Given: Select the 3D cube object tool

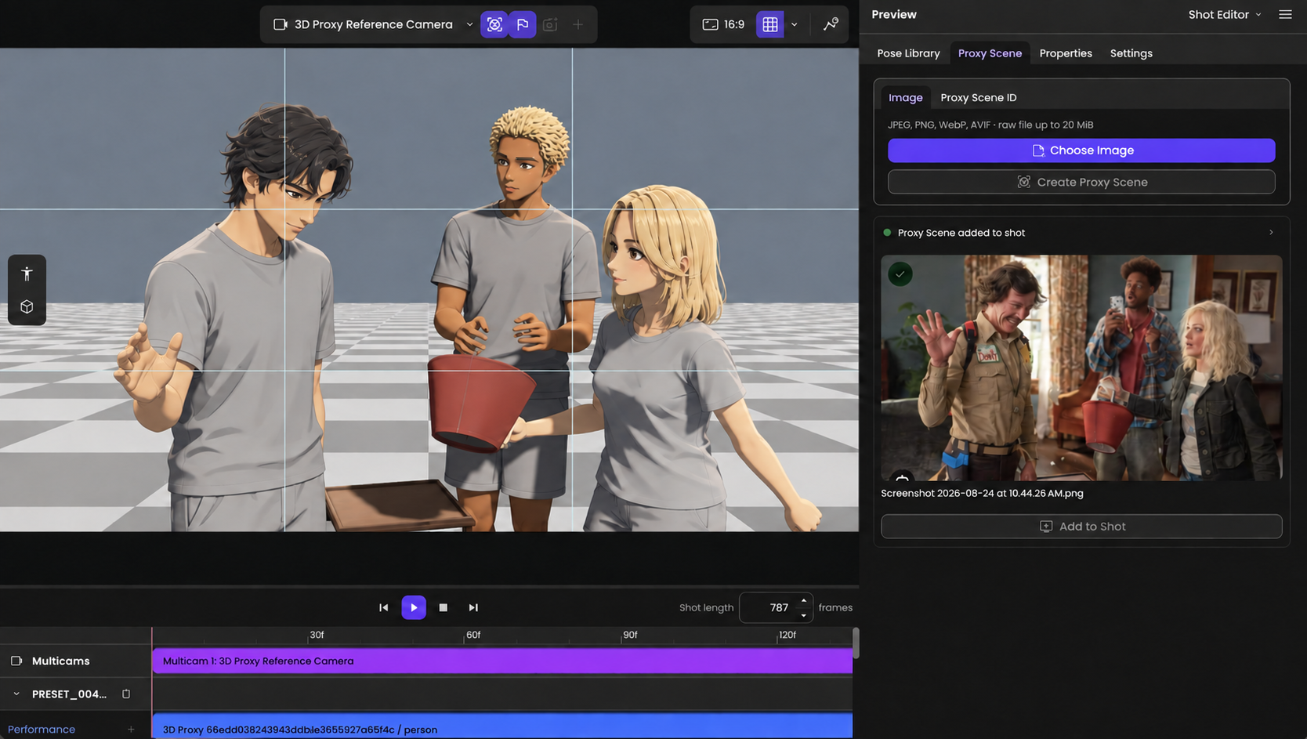Looking at the screenshot, I should [27, 306].
